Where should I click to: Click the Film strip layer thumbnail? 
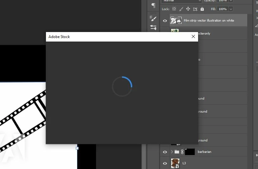176,21
